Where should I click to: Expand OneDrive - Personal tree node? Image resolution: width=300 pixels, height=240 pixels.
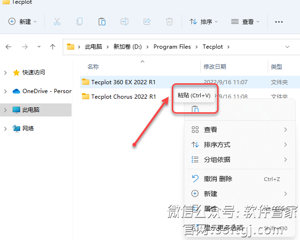pos(5,91)
